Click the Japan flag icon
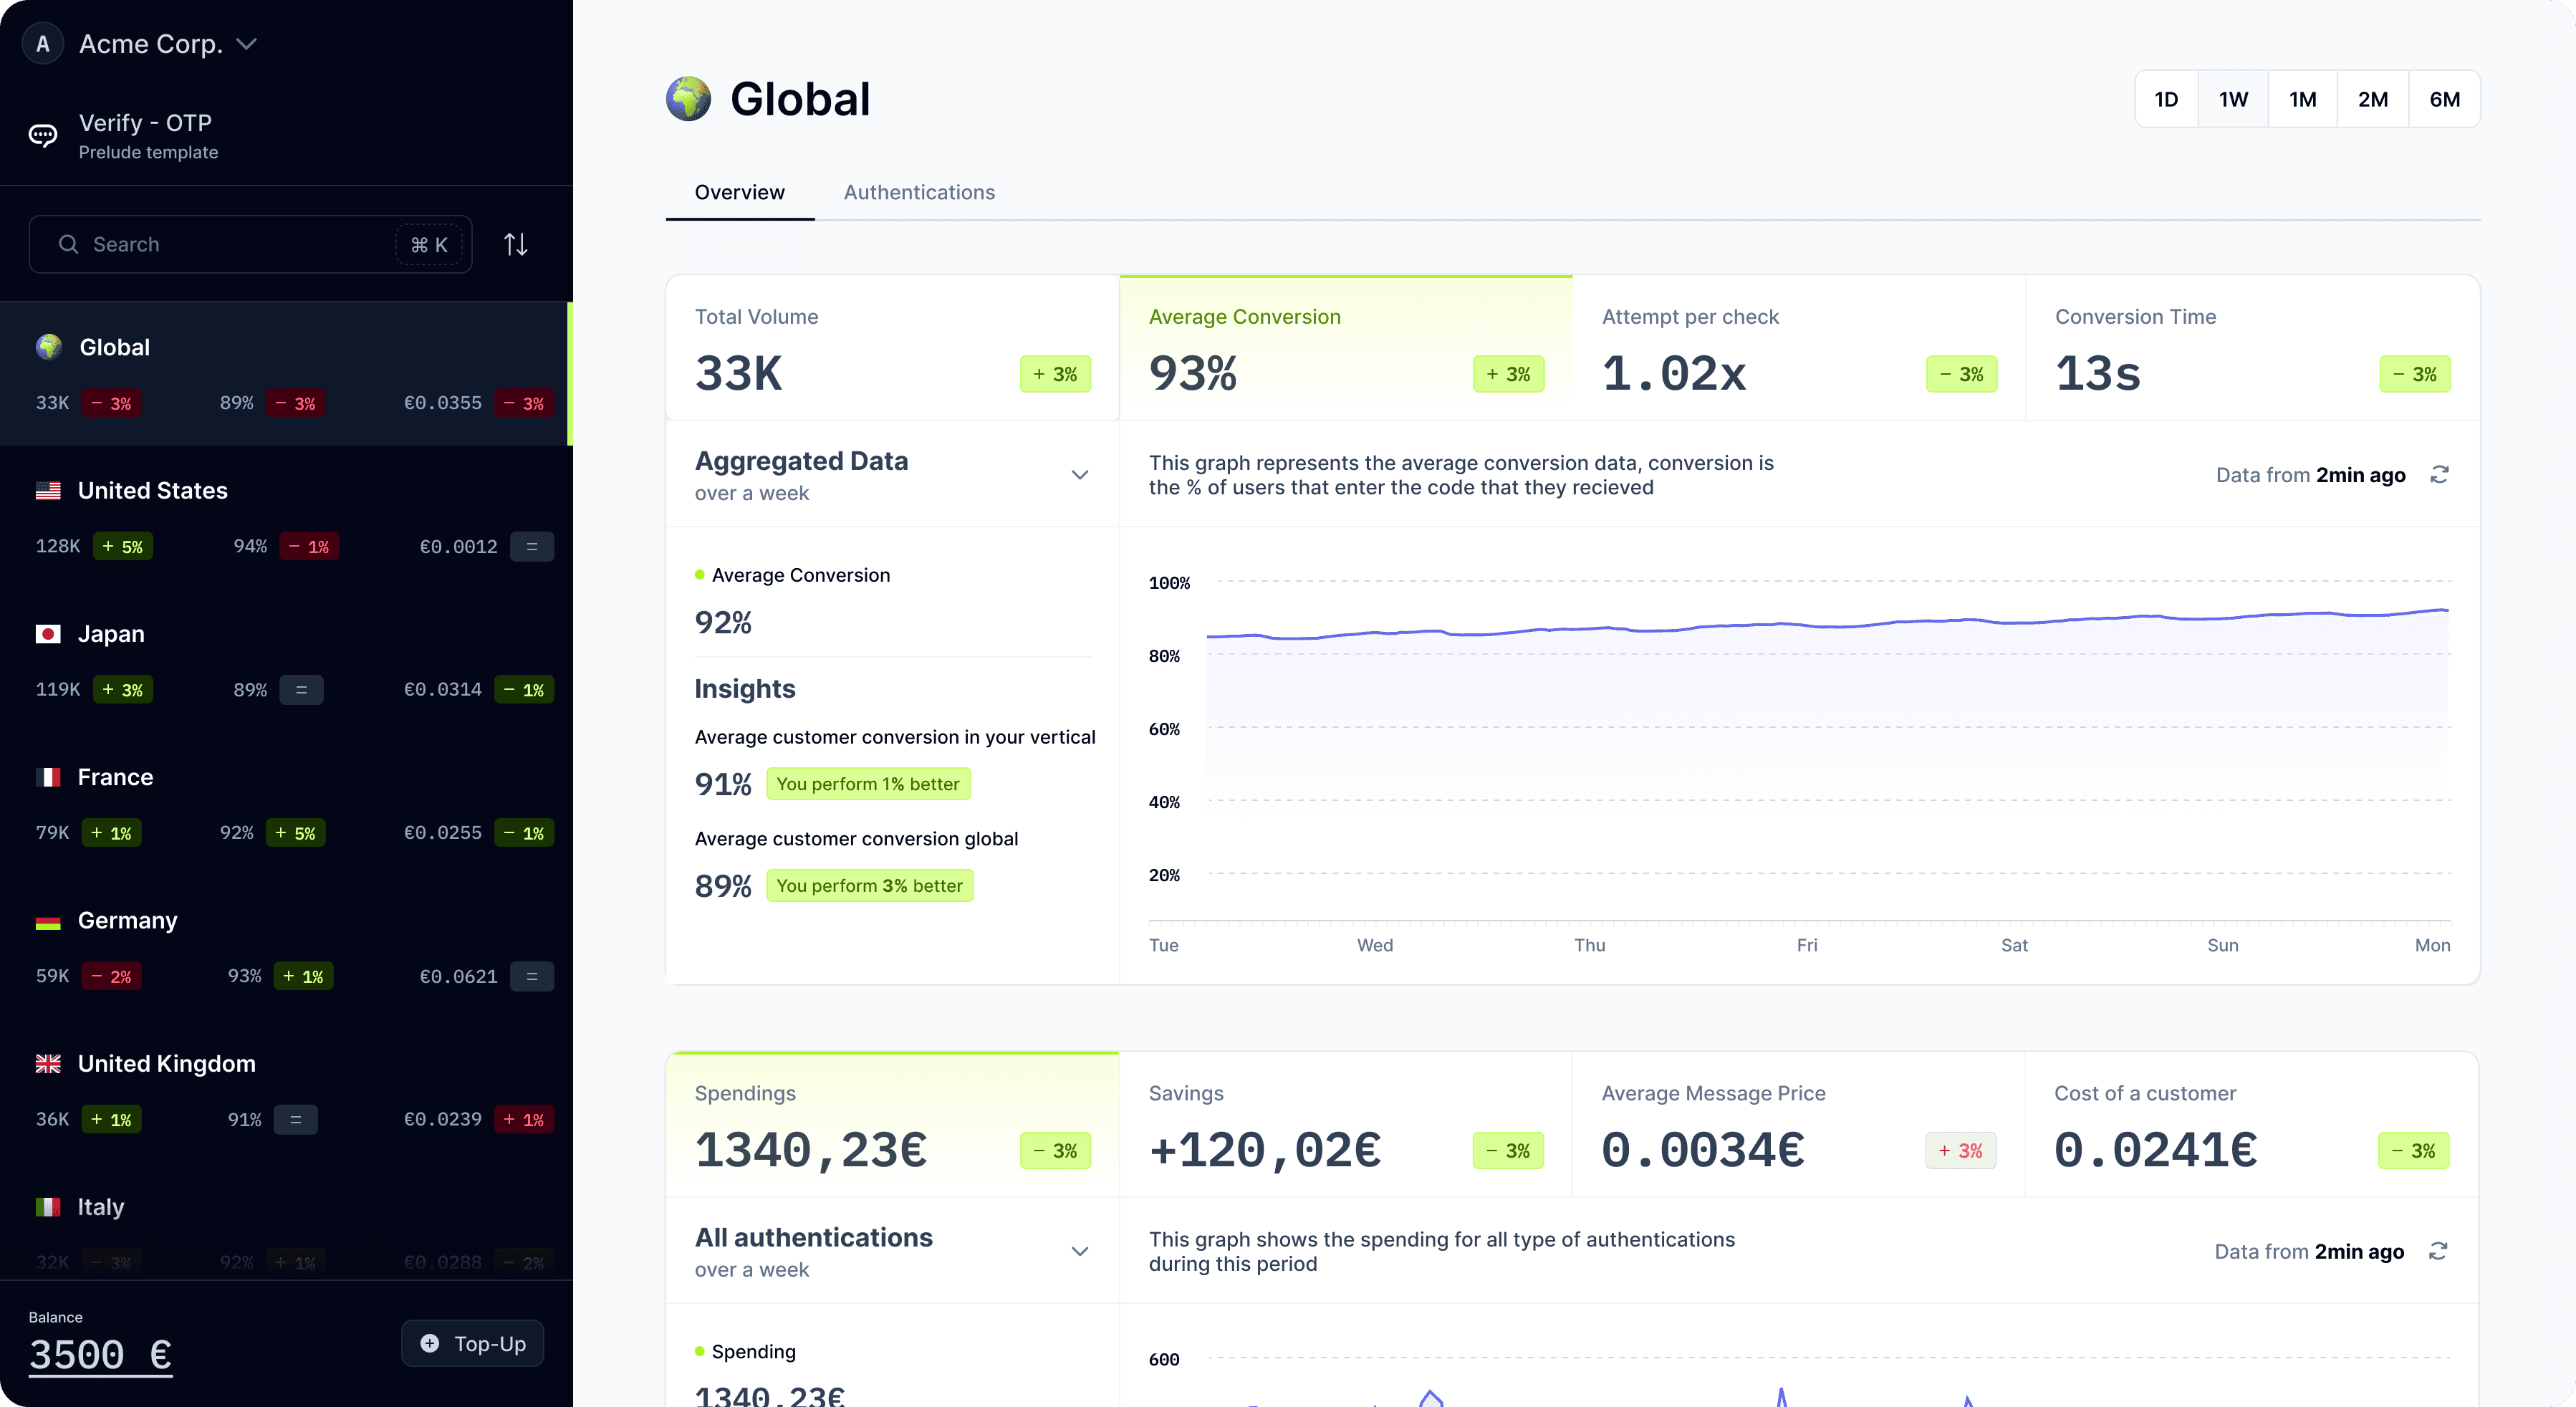This screenshot has height=1407, width=2576. point(48,634)
